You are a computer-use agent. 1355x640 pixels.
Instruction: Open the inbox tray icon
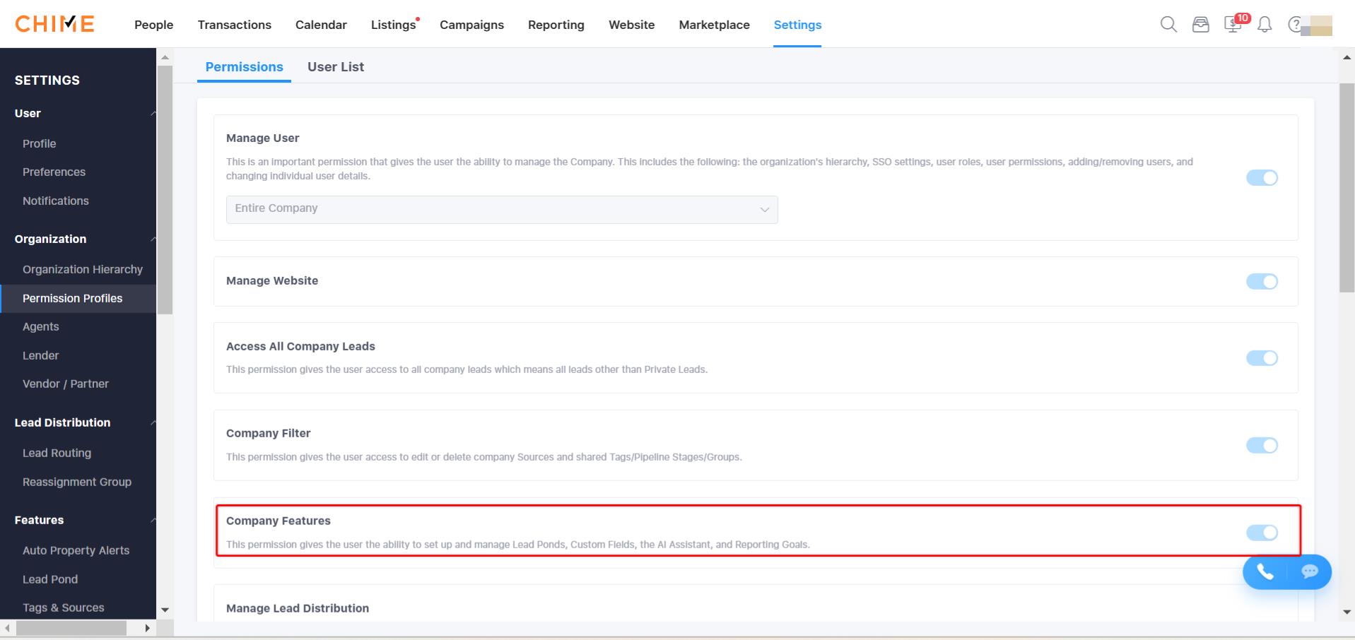tap(1200, 25)
